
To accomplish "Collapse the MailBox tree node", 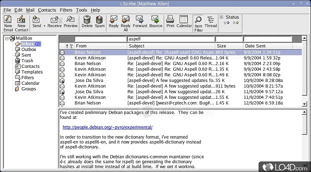I will tap(7, 38).
